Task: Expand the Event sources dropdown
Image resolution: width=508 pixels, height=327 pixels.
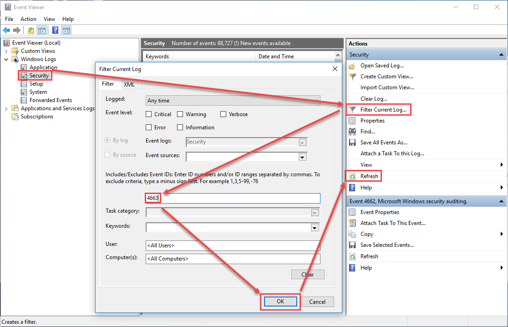Action: (x=302, y=157)
